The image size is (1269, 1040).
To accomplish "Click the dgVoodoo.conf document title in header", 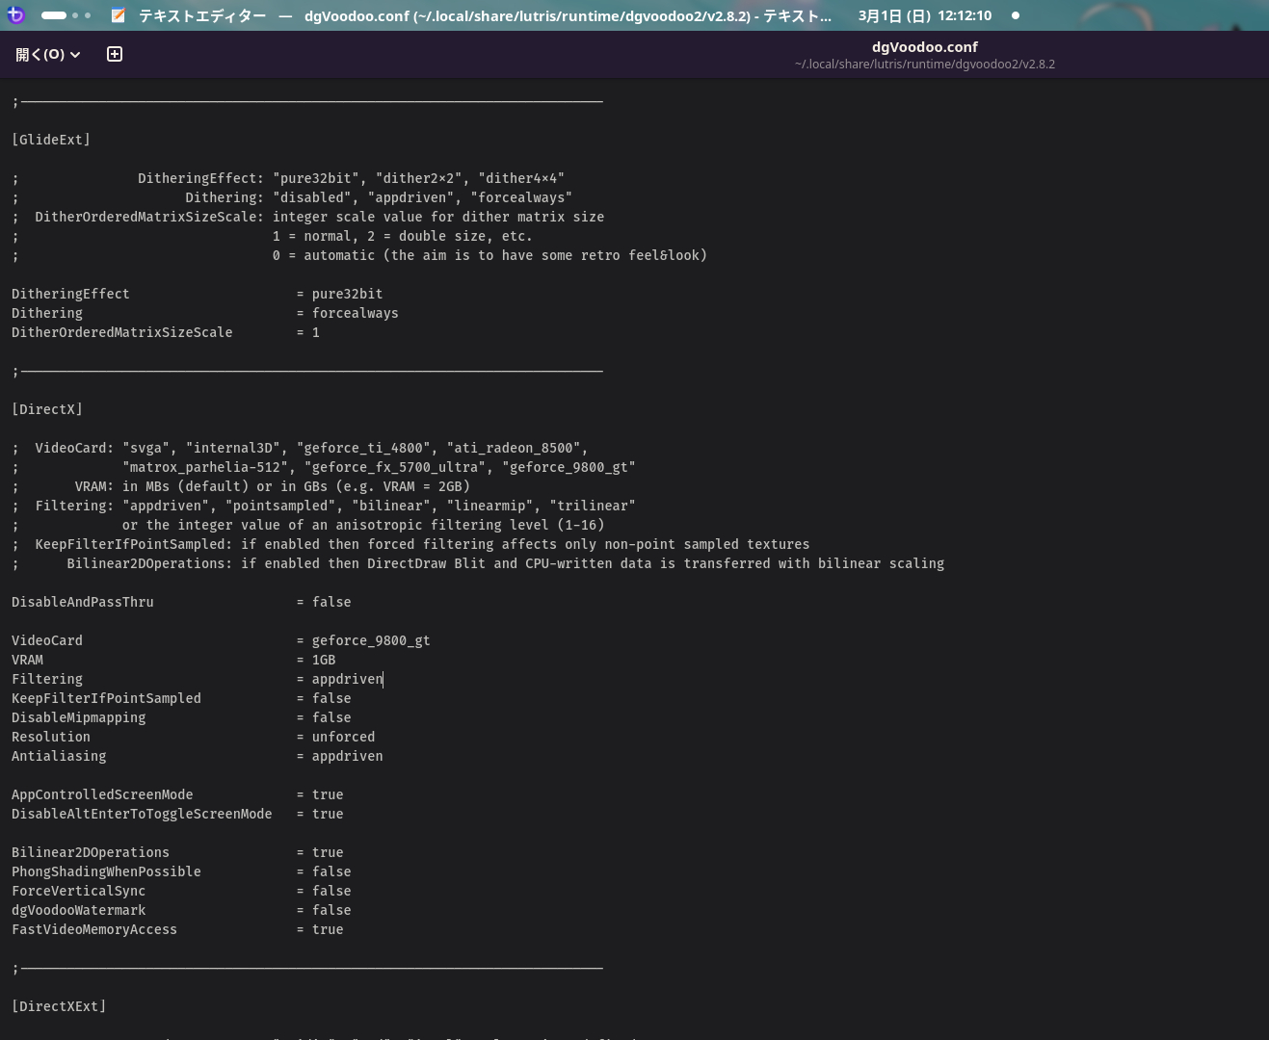I will [x=924, y=47].
